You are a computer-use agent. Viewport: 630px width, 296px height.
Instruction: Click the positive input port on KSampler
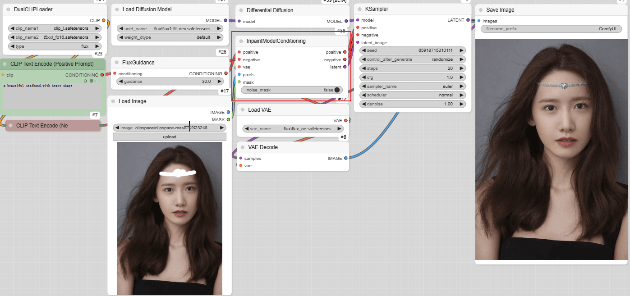[x=358, y=27]
